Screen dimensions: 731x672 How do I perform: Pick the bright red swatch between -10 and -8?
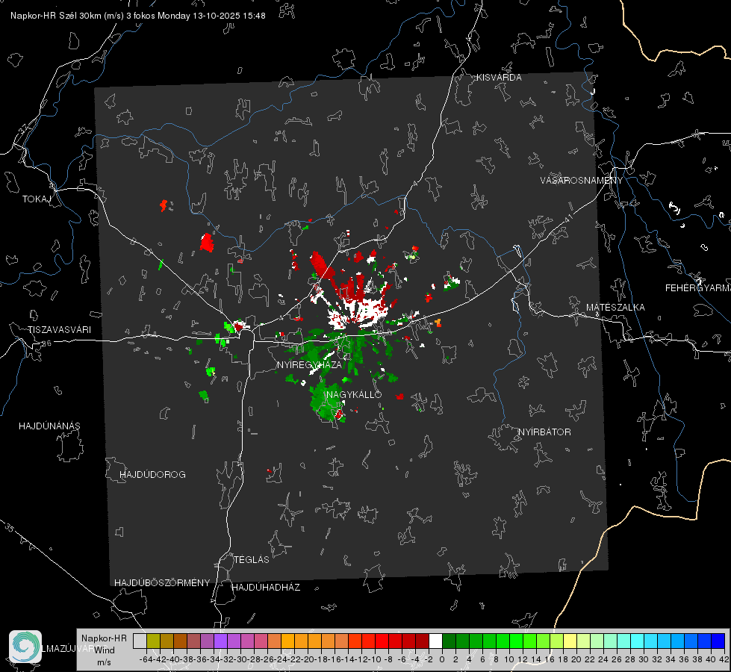click(x=382, y=641)
